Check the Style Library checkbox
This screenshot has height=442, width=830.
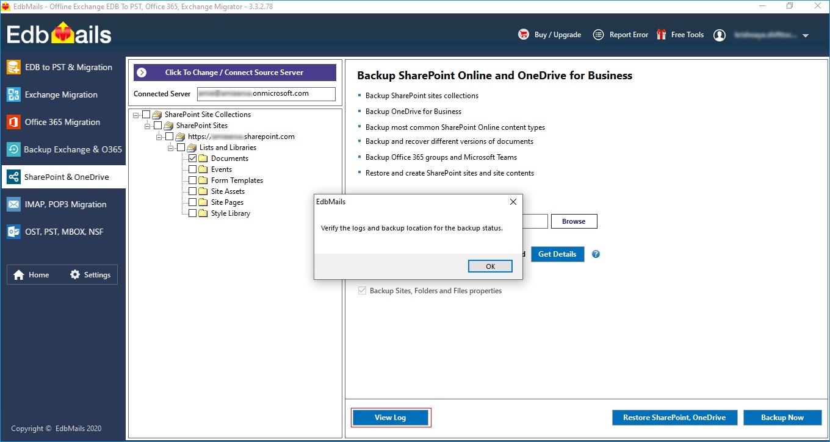point(192,213)
